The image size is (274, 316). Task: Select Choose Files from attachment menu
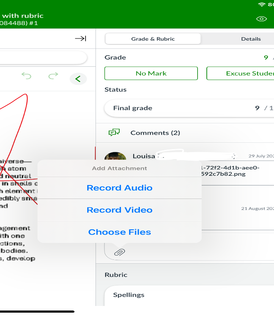click(x=119, y=232)
